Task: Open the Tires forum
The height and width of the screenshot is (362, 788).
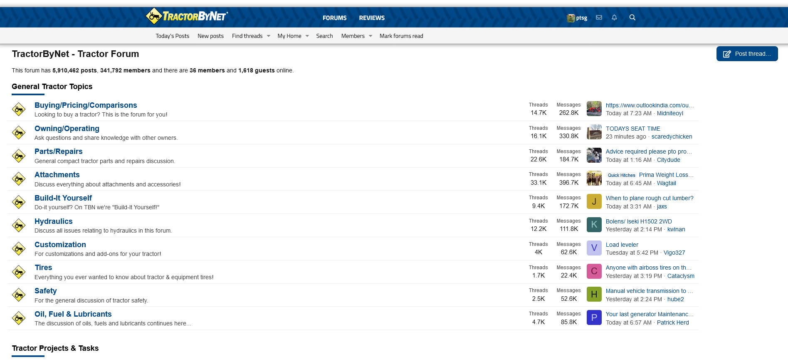Action: pos(43,268)
